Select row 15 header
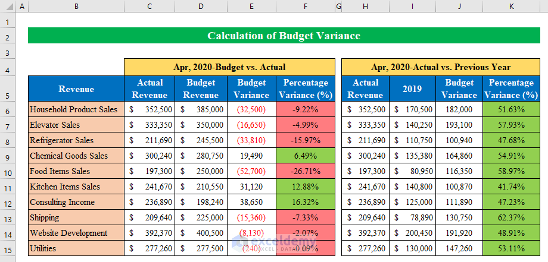548x262 pixels. click(8, 248)
